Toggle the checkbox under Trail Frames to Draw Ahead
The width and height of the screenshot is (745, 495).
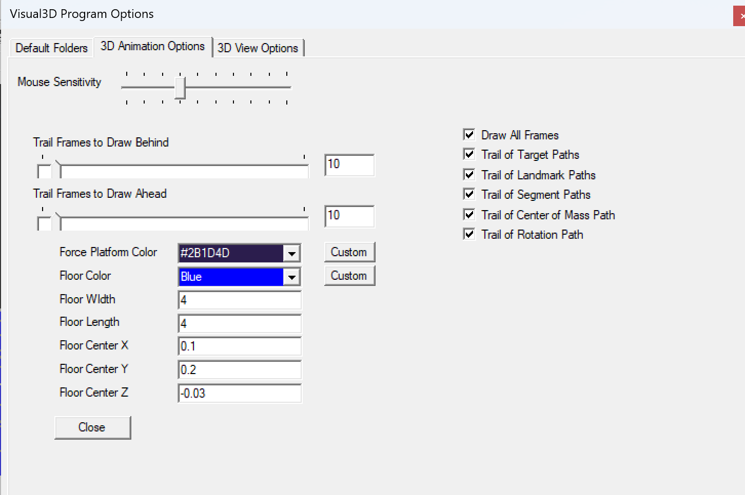coord(44,223)
